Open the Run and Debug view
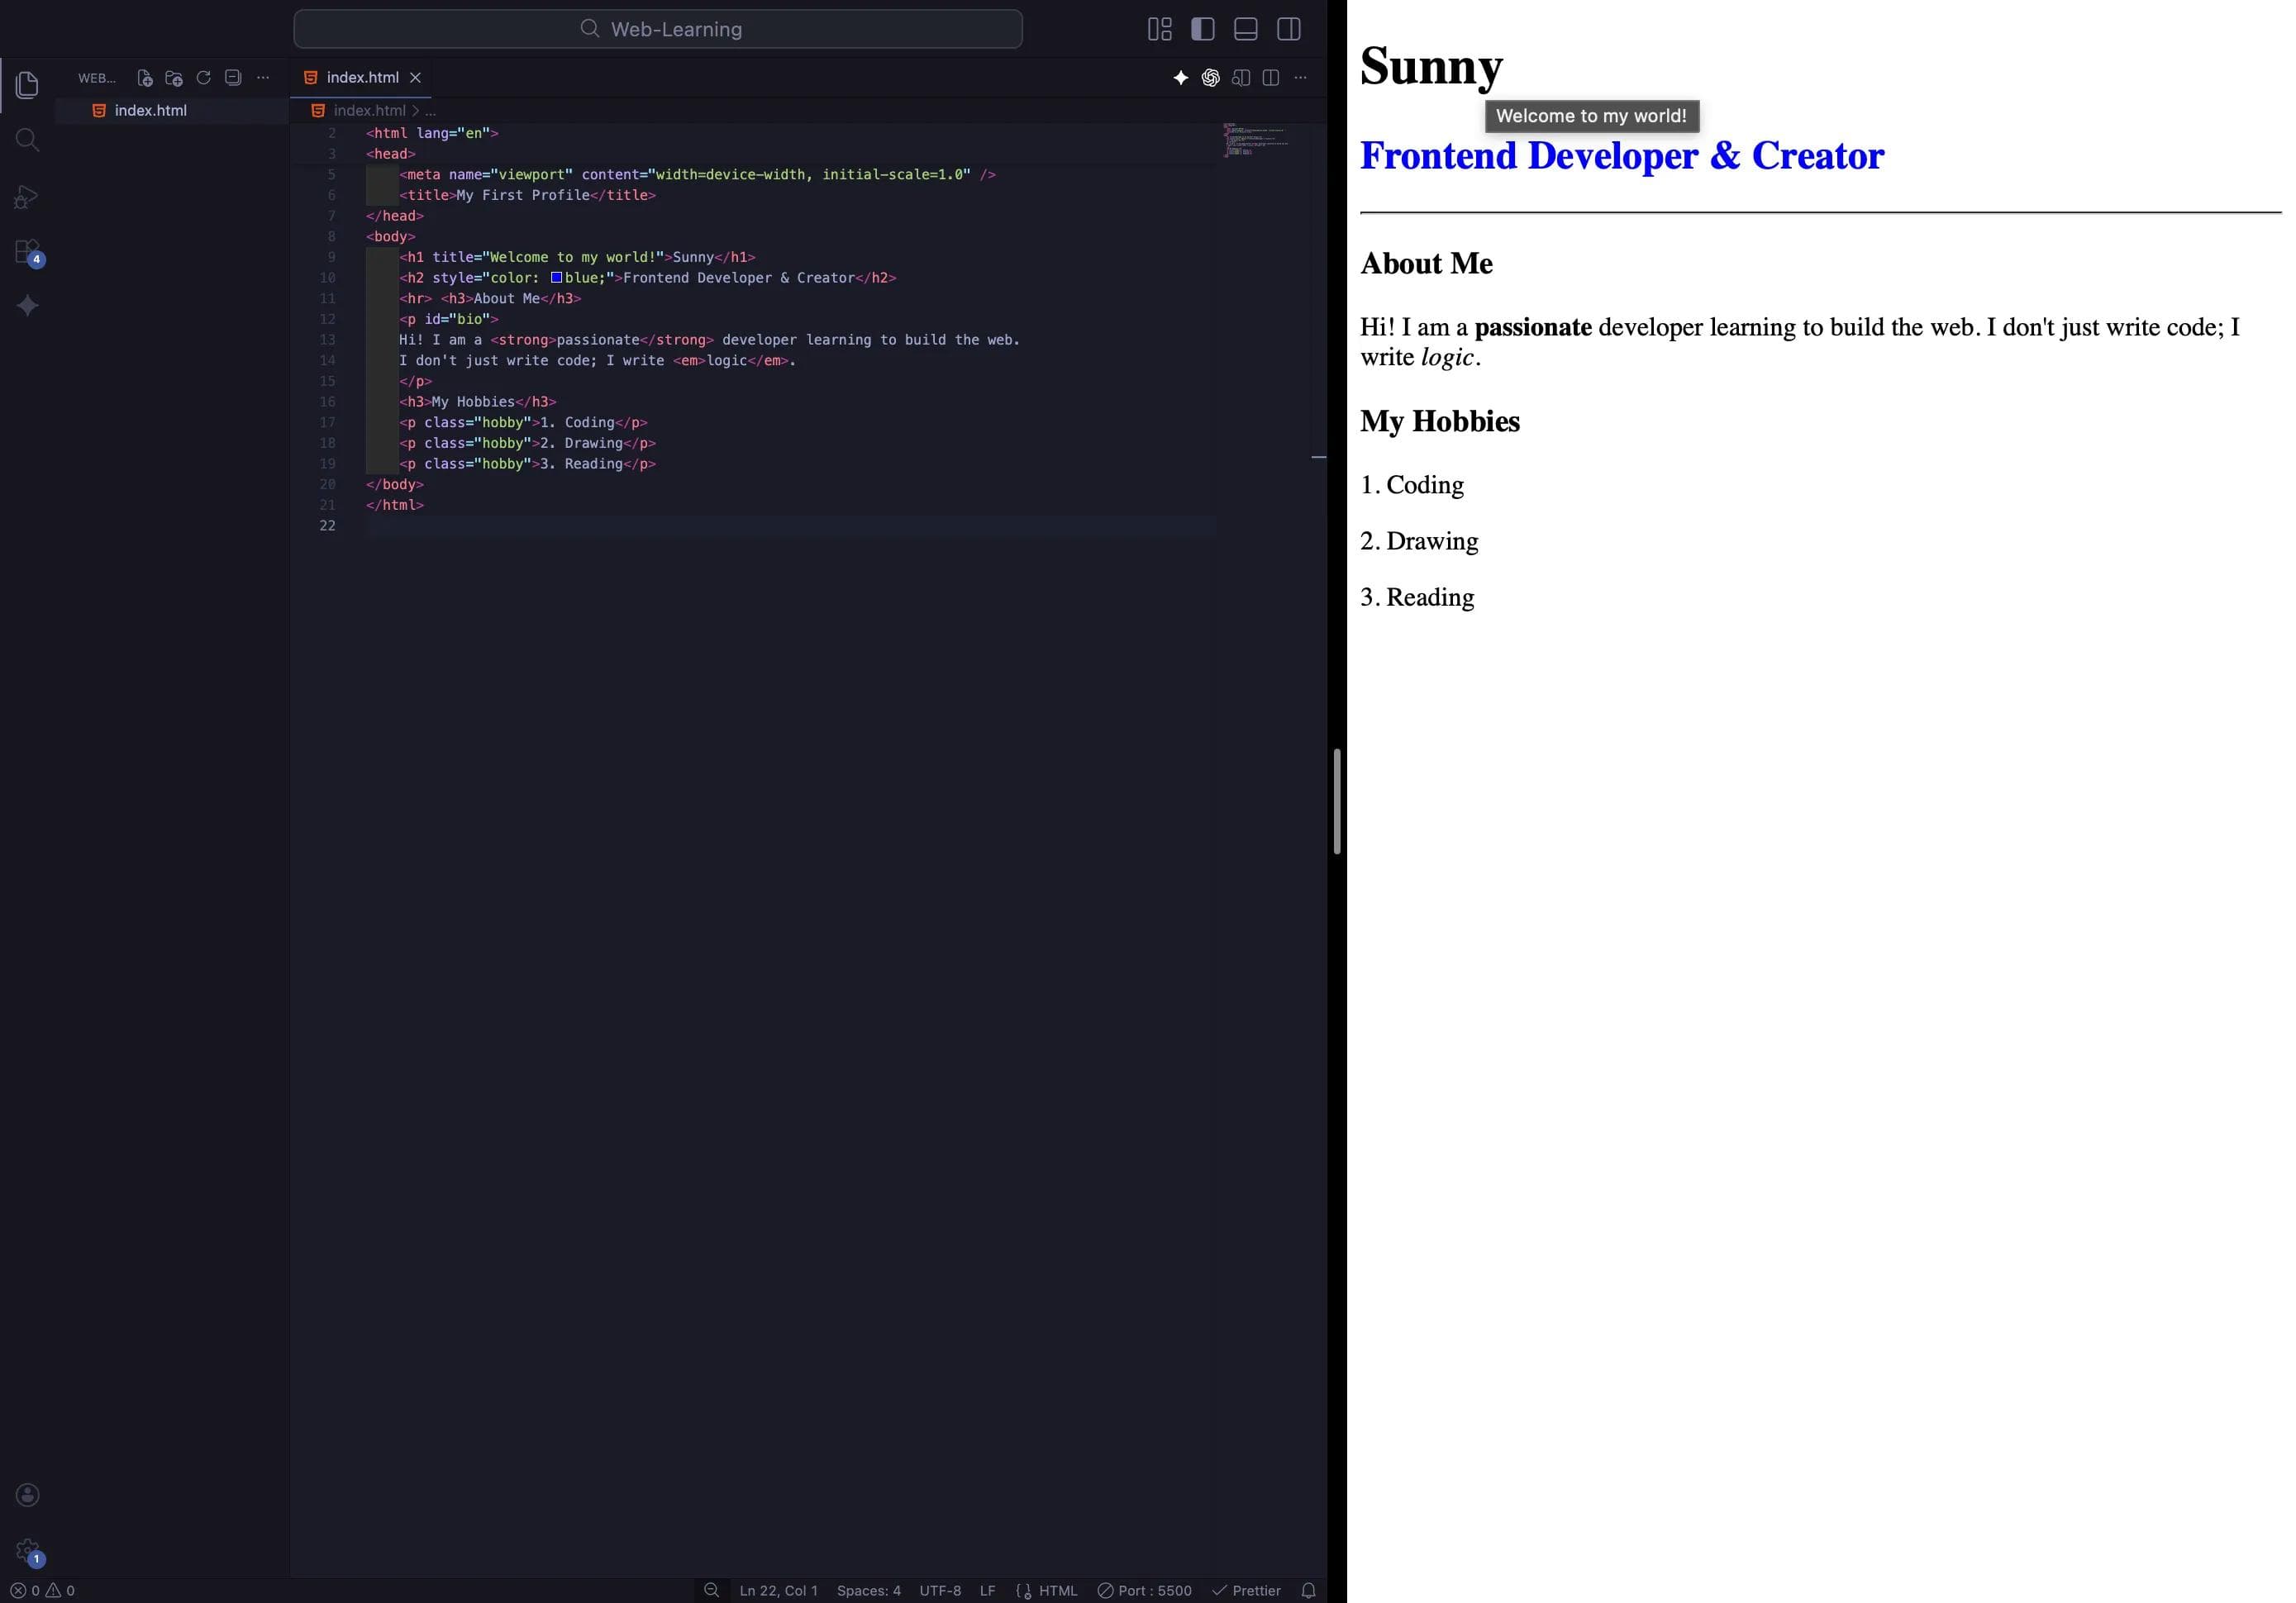This screenshot has height=1603, width=2296. pos(27,196)
